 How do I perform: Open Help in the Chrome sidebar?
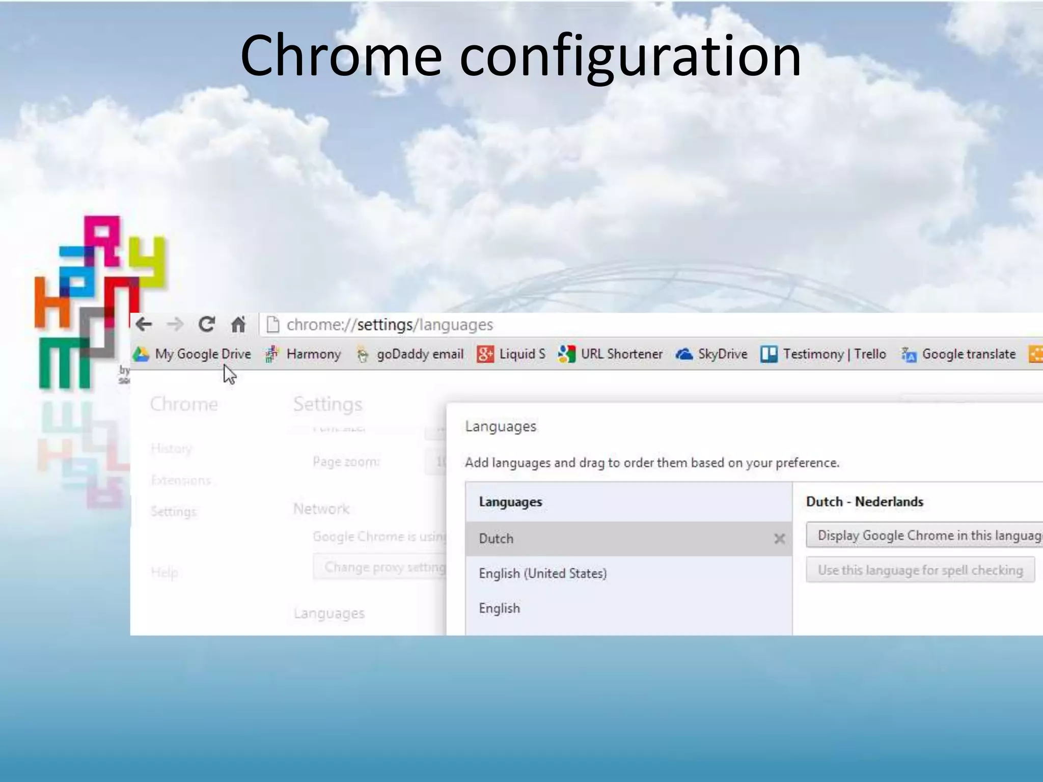(164, 572)
